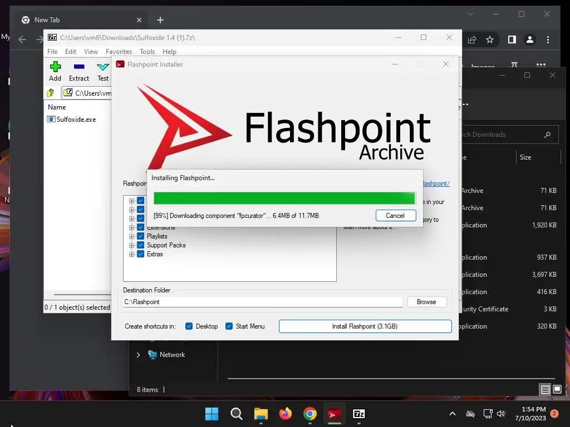Screen dimensions: 570x427
Task: Expand the Support Packs tree node
Action: [x=131, y=245]
